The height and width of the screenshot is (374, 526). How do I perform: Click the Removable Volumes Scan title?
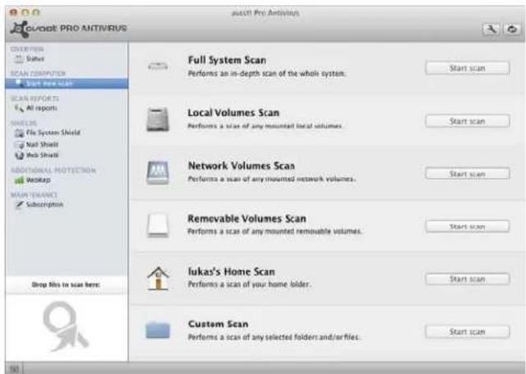tap(247, 219)
